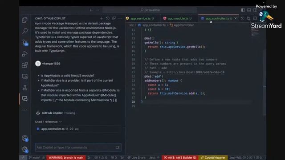285x160 pixels.
Task: Place cursor on line 28 number
Action: click(x=133, y=102)
